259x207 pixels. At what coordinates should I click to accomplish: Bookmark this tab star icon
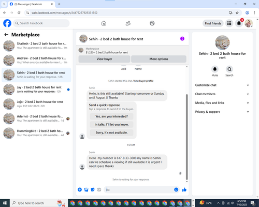click(237, 13)
